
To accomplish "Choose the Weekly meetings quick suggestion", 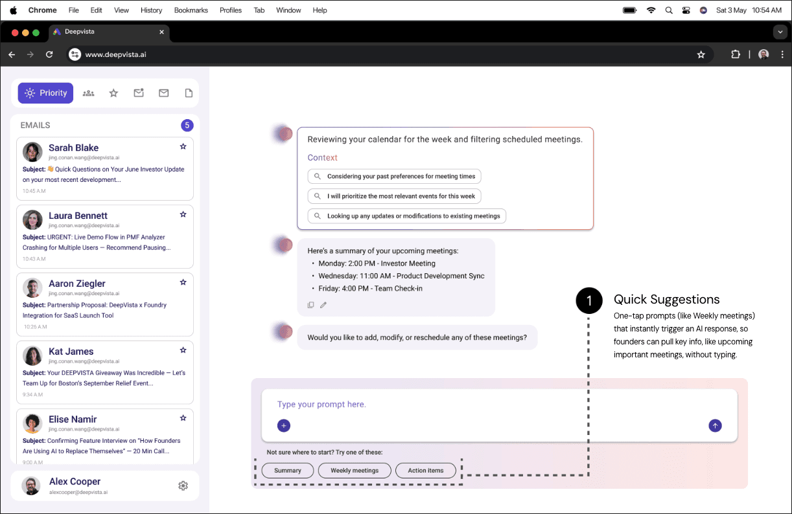I will coord(355,471).
